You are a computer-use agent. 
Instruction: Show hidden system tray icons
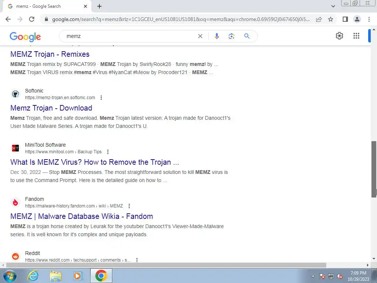pos(313,276)
